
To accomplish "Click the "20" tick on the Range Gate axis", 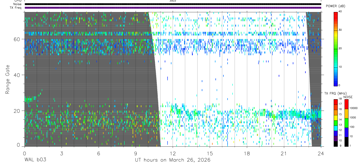I will (17, 111).
